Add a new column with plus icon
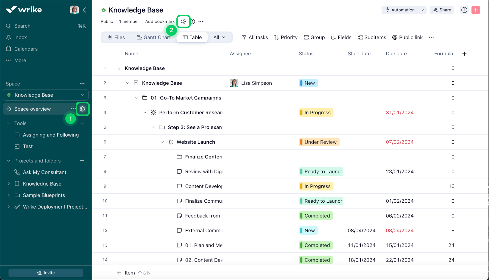Screen dimensions: 489x280 [x=464, y=54]
